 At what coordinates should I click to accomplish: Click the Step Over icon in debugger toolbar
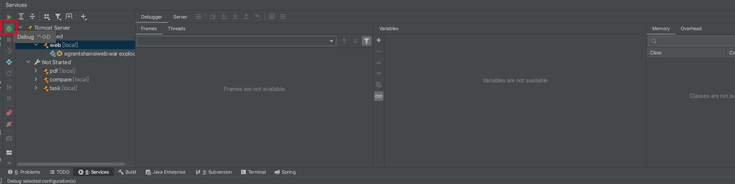tap(213, 16)
